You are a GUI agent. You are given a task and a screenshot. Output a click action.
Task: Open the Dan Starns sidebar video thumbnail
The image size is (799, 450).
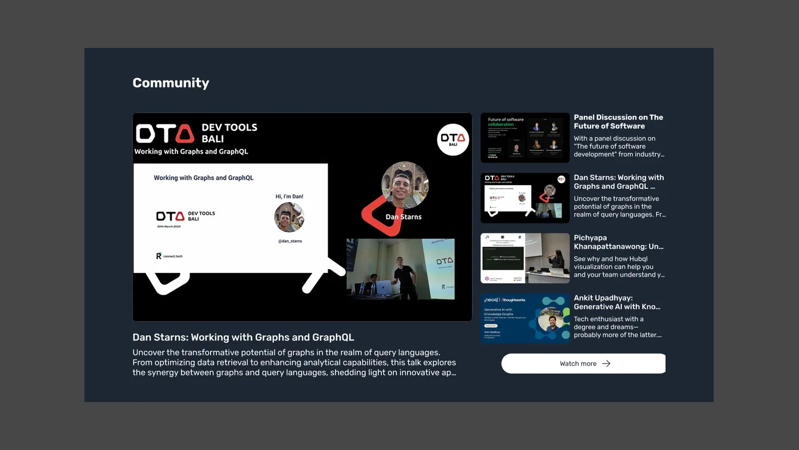525,198
